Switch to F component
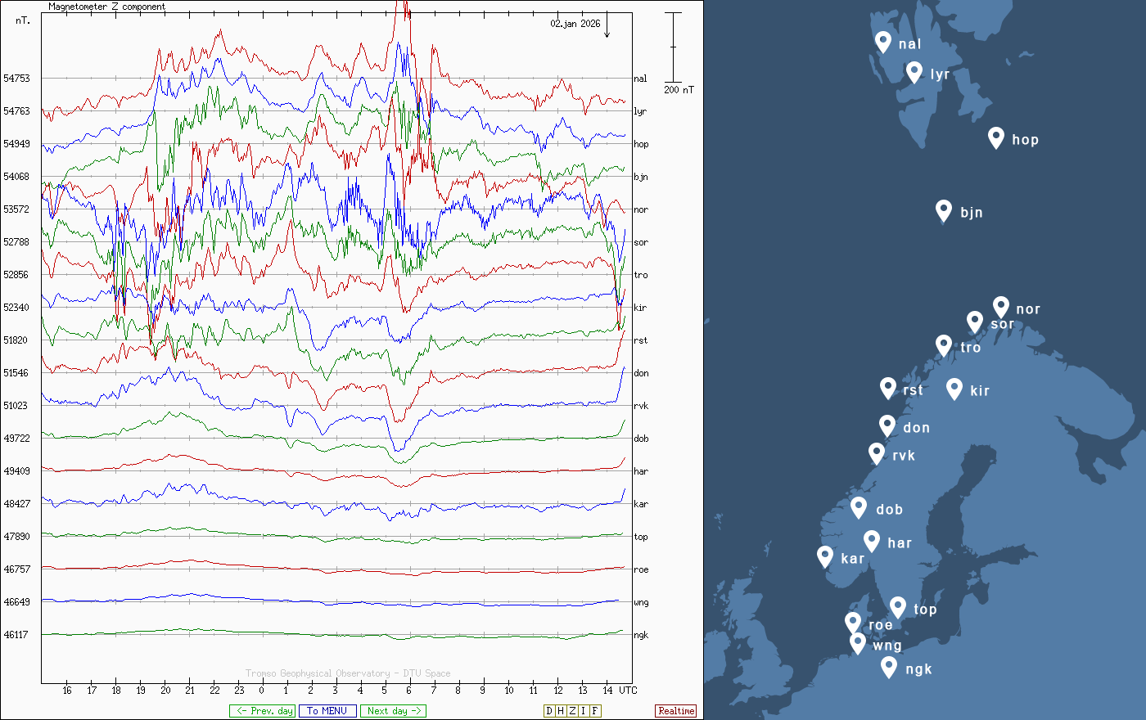 pos(595,711)
